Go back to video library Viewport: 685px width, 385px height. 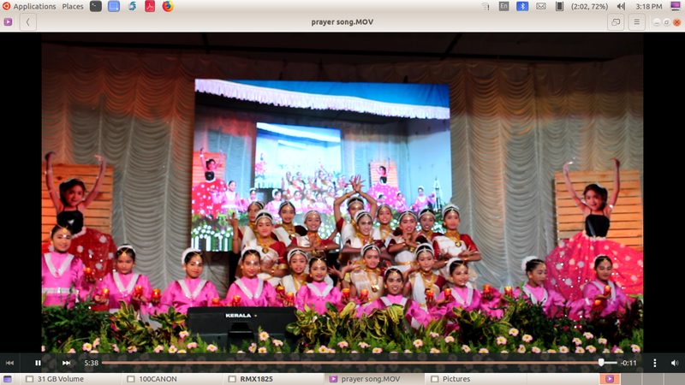coord(28,22)
